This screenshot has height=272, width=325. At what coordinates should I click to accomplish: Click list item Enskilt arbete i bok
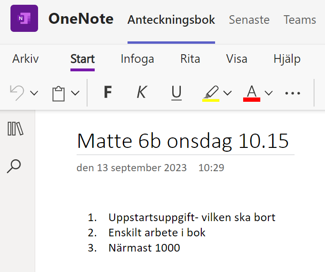pyautogui.click(x=157, y=233)
